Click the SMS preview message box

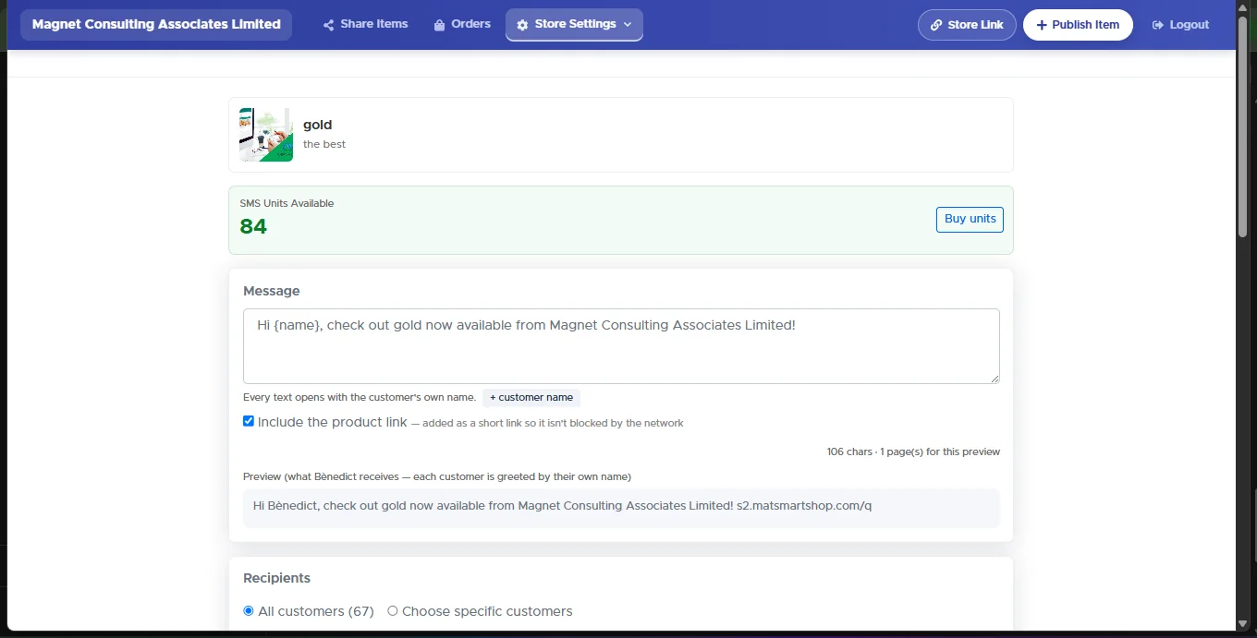point(621,508)
